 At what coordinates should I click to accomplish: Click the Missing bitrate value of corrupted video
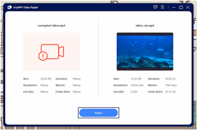click(x=77, y=85)
